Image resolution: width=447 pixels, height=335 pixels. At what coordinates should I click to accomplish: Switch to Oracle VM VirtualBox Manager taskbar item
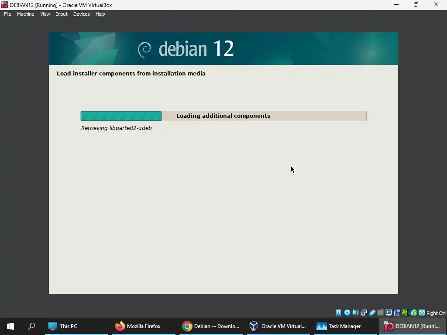(278, 326)
